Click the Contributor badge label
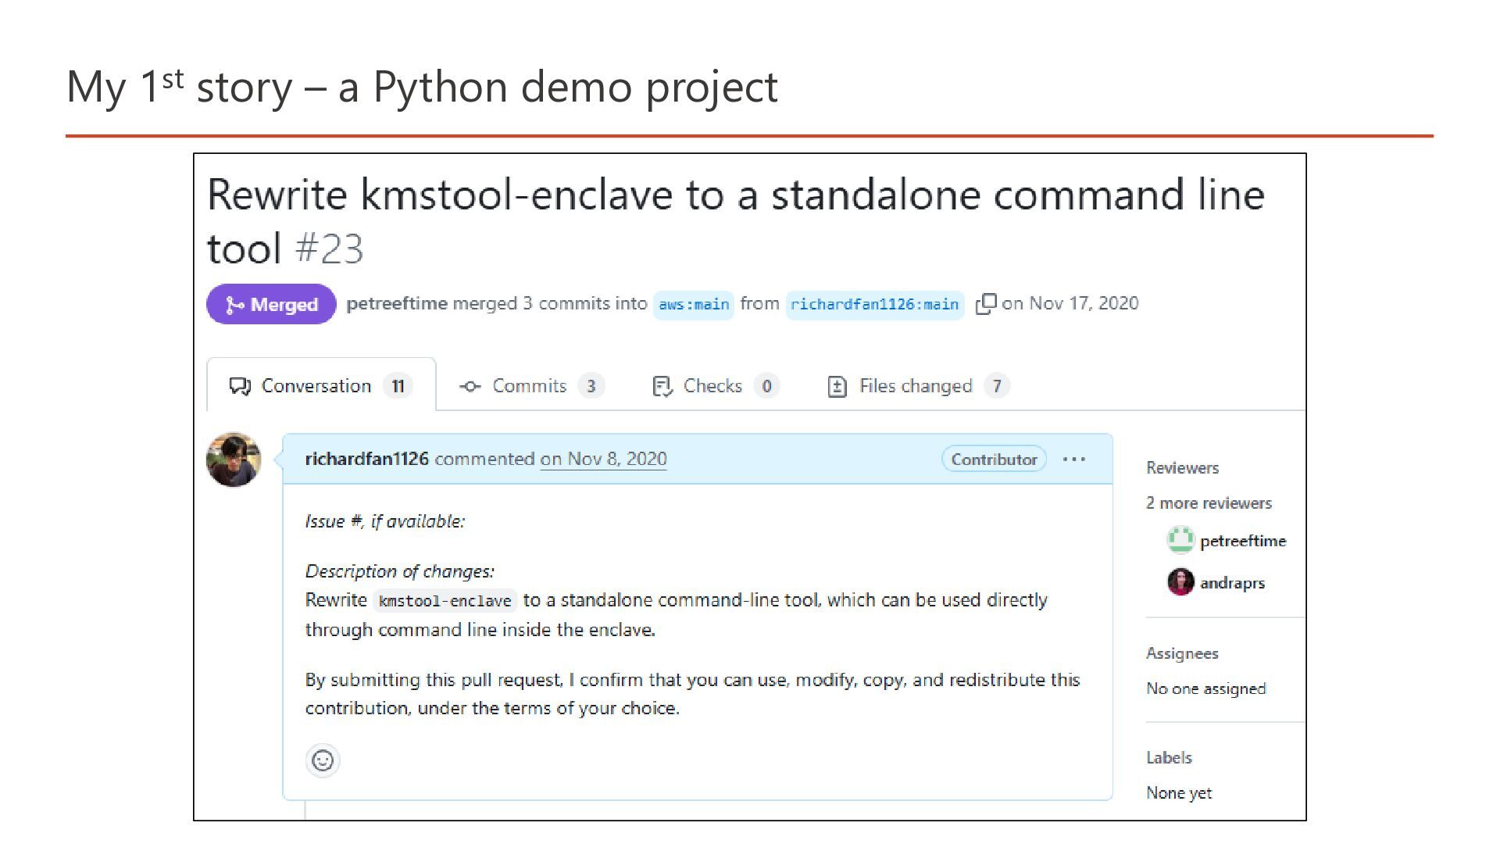 994,460
